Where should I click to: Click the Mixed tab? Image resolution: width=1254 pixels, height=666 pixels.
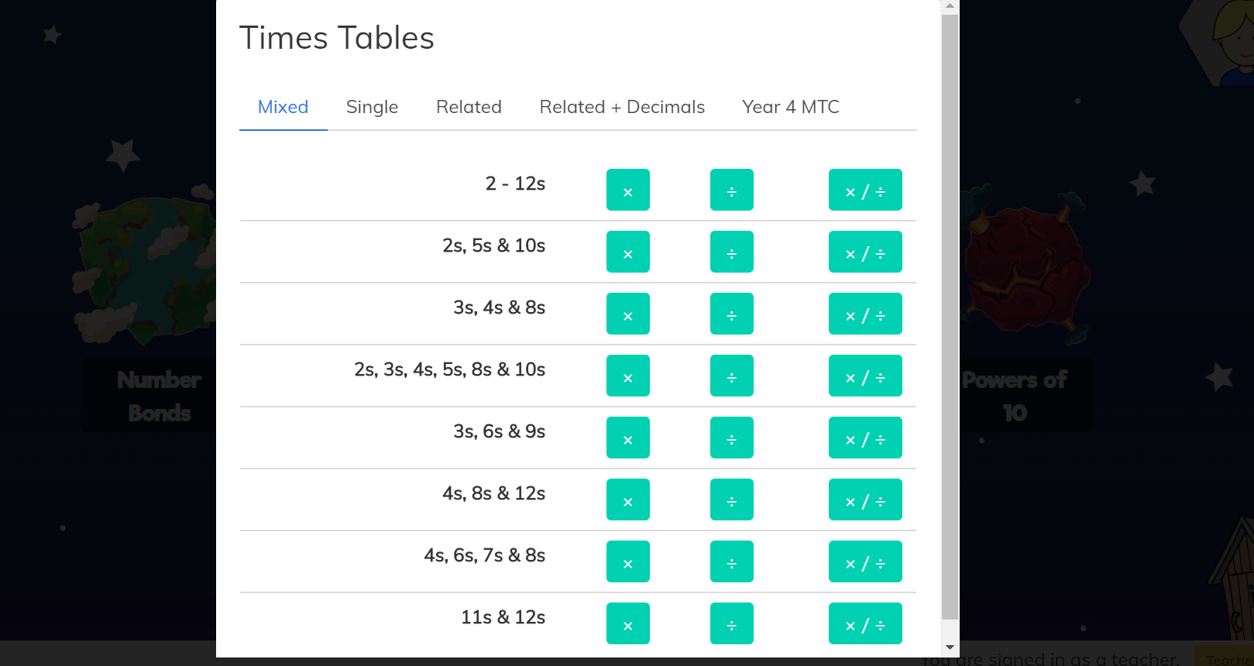pos(283,107)
